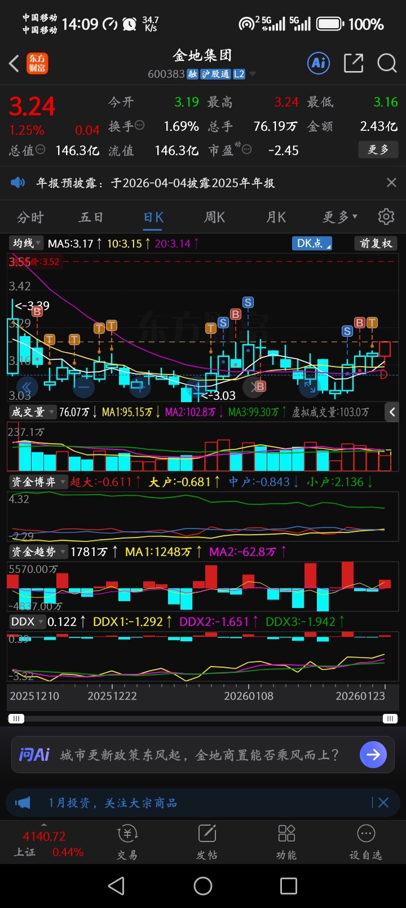Zoom out the K-line chart

click(83, 387)
